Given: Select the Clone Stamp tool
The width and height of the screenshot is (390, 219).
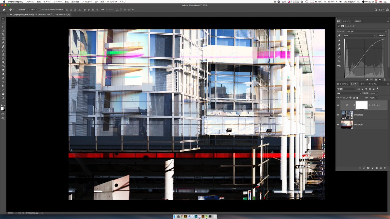Looking at the screenshot, I should coord(3,54).
